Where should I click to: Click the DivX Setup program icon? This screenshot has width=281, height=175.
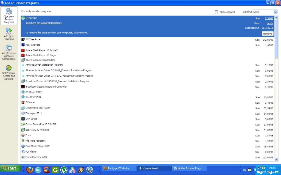click(23, 119)
